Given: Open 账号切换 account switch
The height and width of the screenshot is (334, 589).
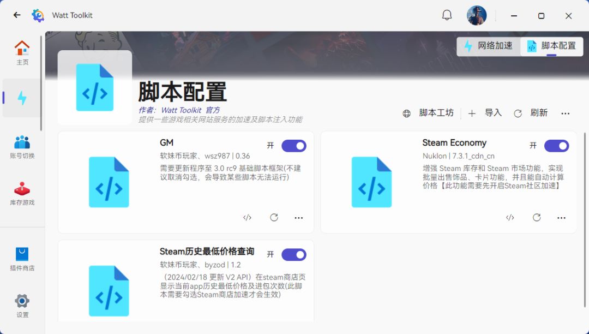Looking at the screenshot, I should [22, 147].
